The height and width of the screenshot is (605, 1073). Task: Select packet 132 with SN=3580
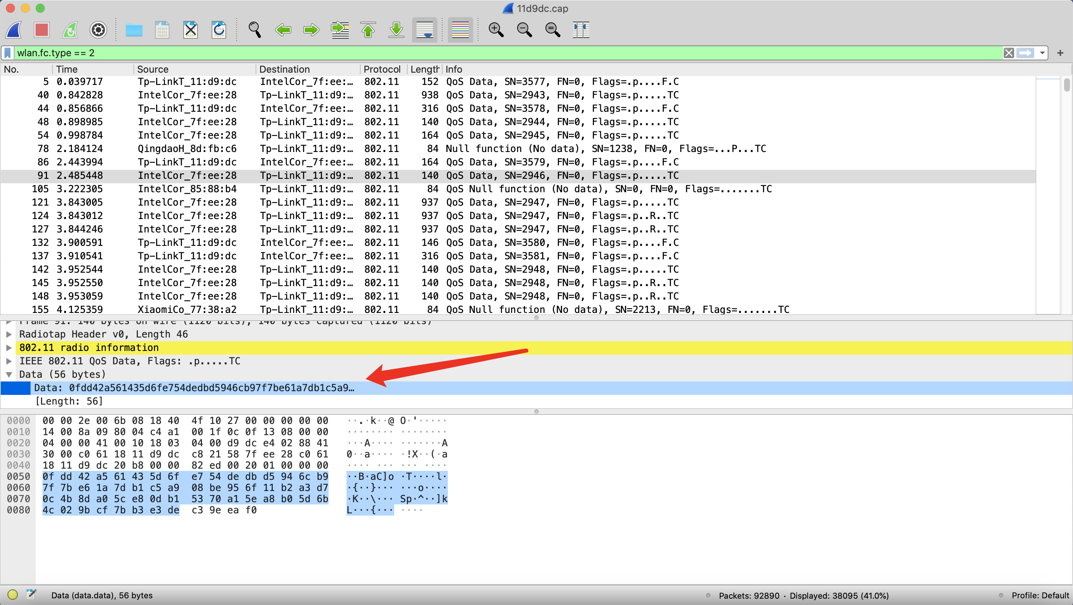[x=518, y=243]
